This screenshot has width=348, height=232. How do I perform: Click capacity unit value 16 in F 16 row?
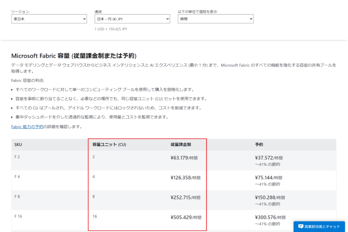pos(95,216)
